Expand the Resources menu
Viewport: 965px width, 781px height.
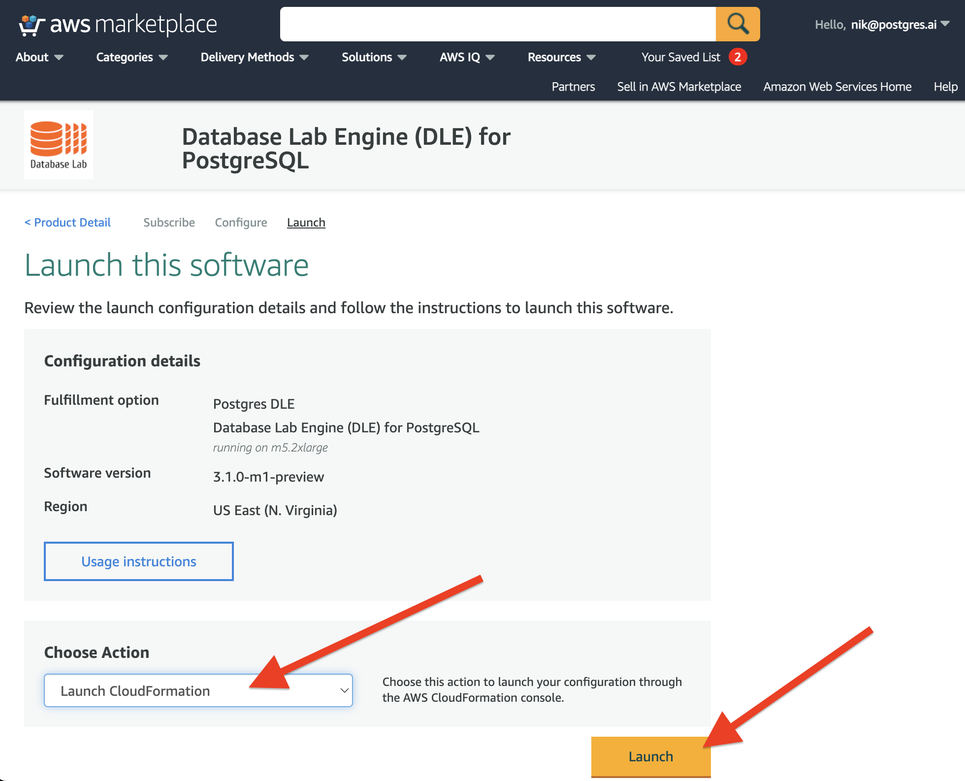(x=562, y=57)
